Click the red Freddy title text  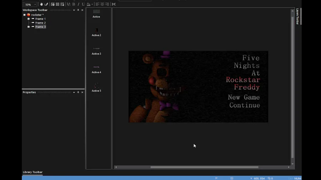tap(247, 87)
